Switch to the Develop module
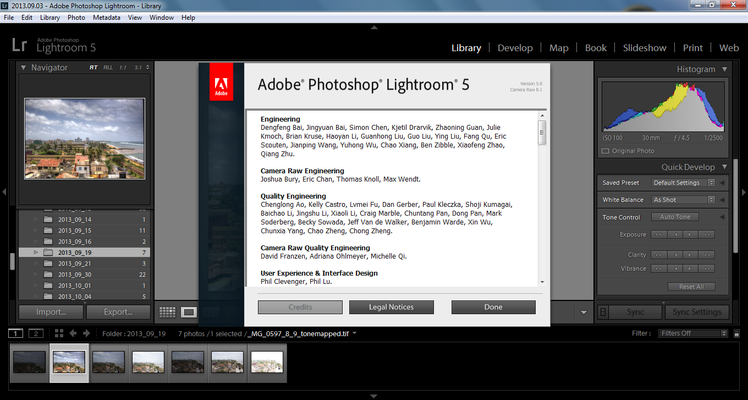Screen dimensions: 748x400 click(x=515, y=48)
